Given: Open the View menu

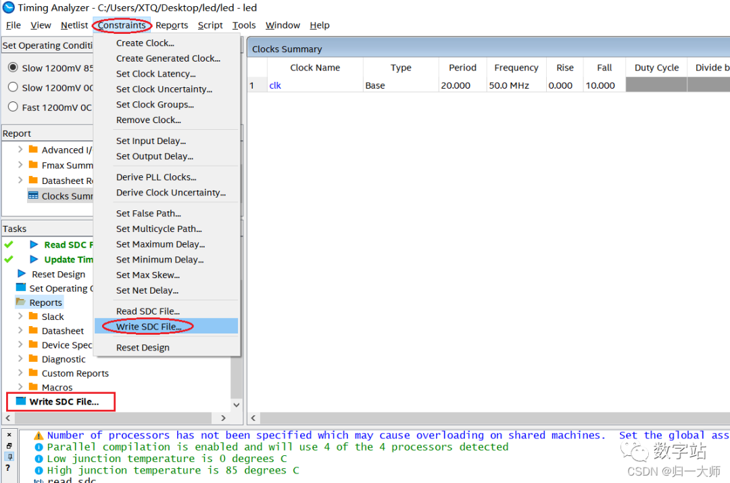Looking at the screenshot, I should click(41, 25).
